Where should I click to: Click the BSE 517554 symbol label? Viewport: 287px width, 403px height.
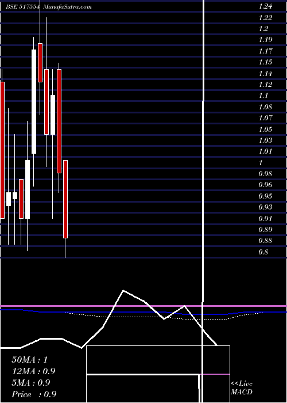point(23,7)
